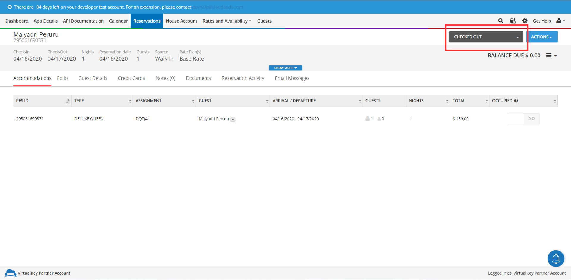
Task: Open the search magnifier icon
Action: 501,21
